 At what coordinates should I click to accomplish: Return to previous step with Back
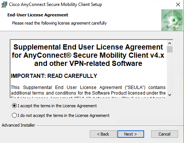[x=103, y=134]
